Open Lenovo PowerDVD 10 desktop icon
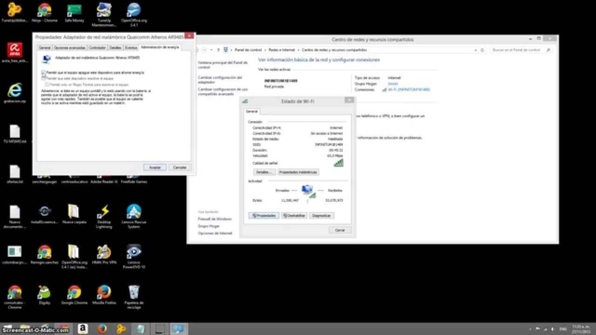The height and width of the screenshot is (335, 596). click(x=134, y=252)
